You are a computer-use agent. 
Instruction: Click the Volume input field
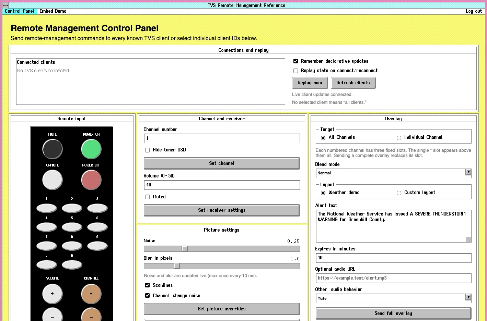coord(222,185)
